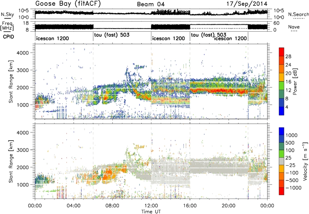Click the '4000' tick on Power panel range axis
The height and width of the screenshot is (214, 309).
(22, 53)
